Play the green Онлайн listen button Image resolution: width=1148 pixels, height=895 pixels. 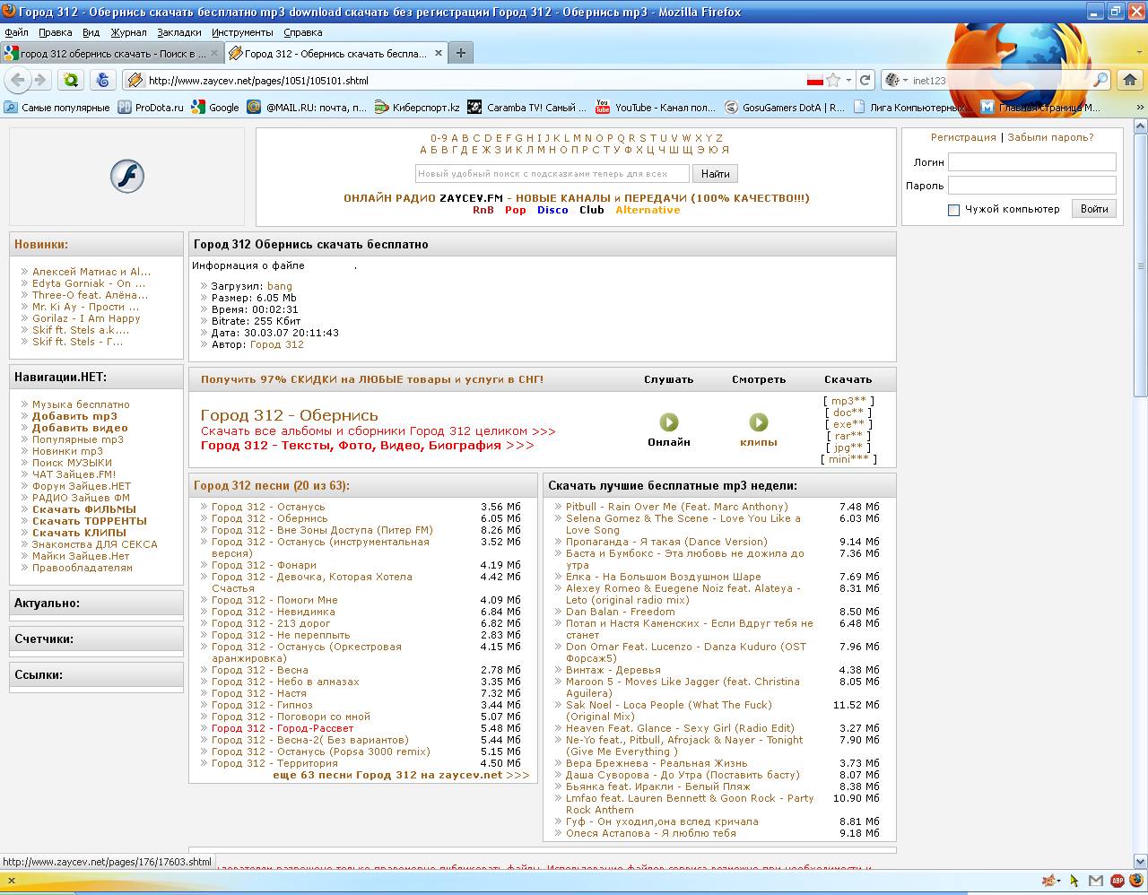(x=669, y=421)
